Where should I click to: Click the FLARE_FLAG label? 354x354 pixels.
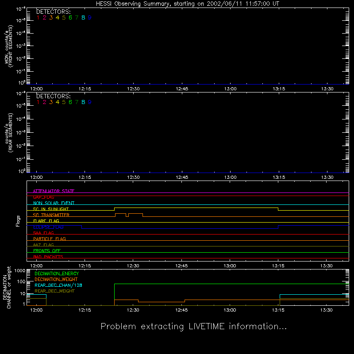tap(46, 221)
